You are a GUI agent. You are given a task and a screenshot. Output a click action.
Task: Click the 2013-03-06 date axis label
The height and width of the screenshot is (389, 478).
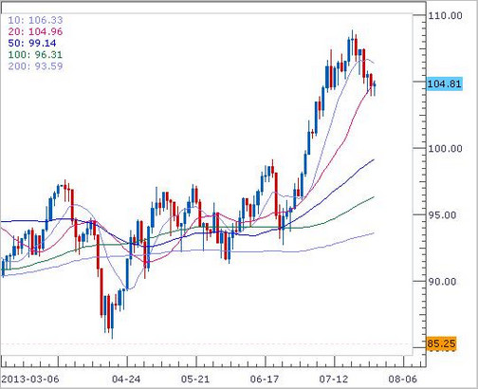pos(30,379)
